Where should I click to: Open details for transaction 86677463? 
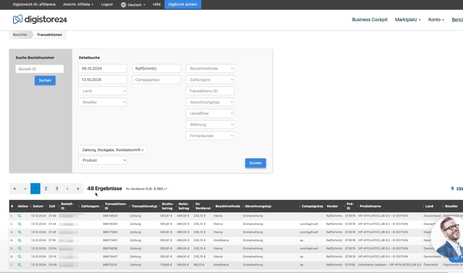point(19,240)
